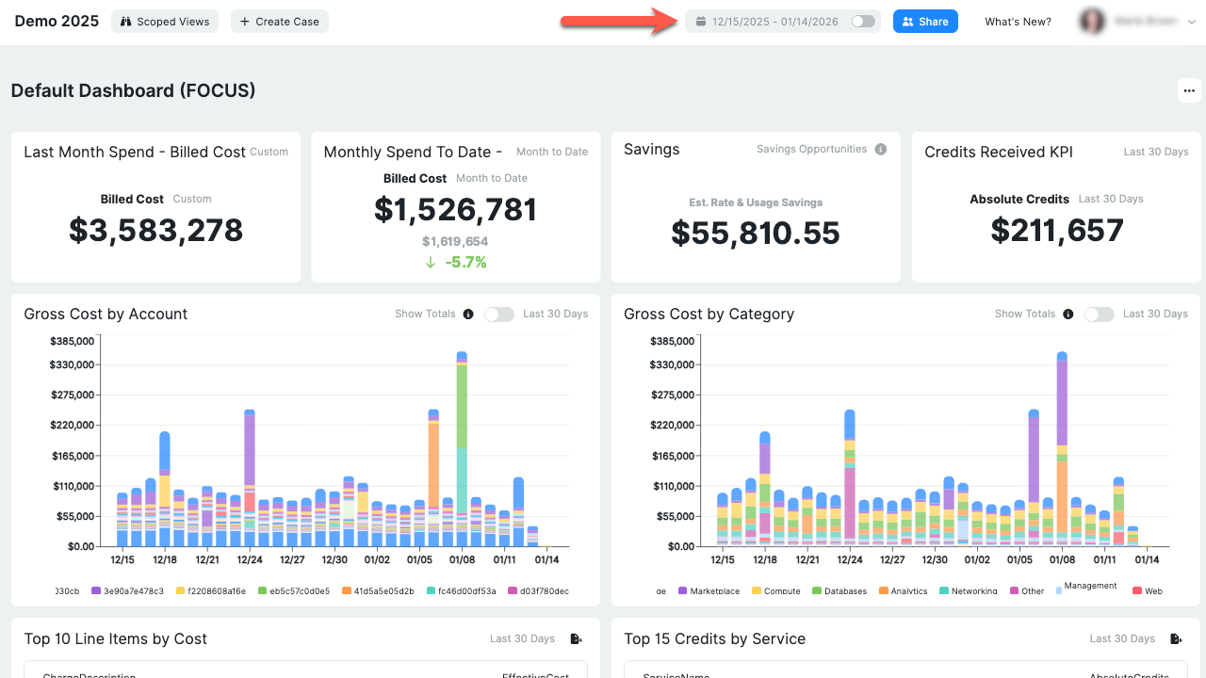Click info icon in Gross Cost by Category
Viewport: 1206px width, 678px height.
tap(1068, 315)
